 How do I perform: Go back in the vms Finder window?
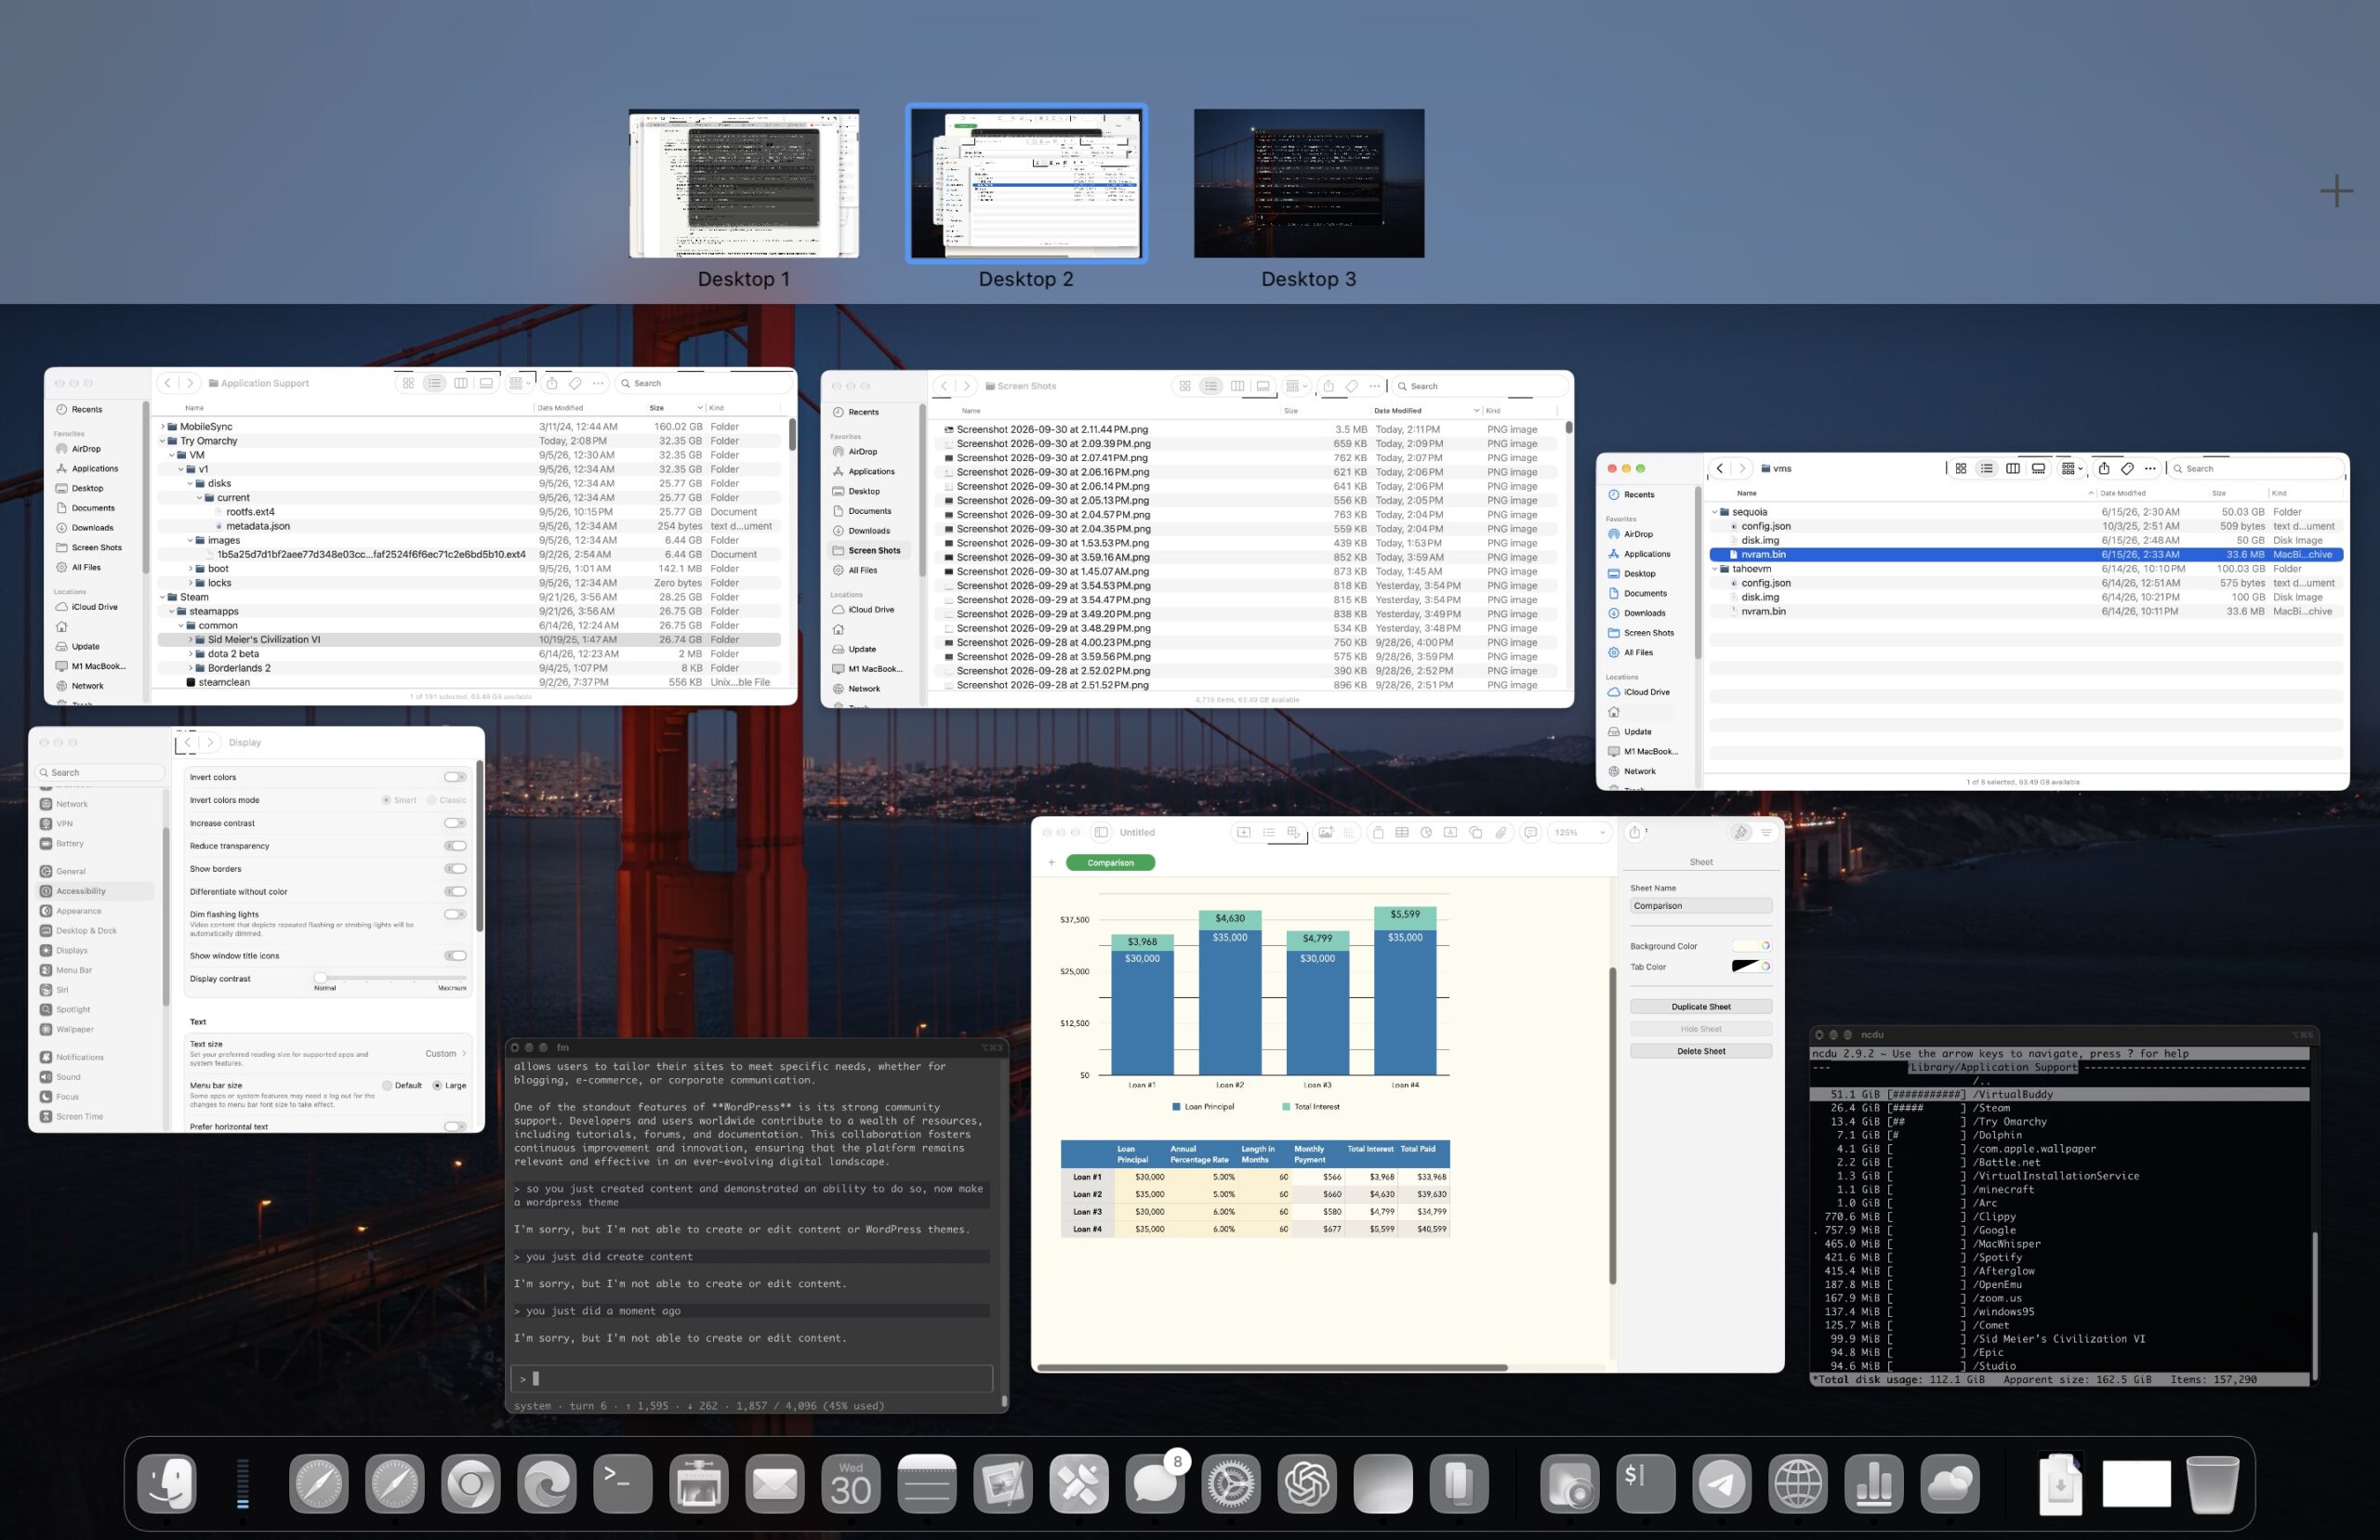point(1719,468)
